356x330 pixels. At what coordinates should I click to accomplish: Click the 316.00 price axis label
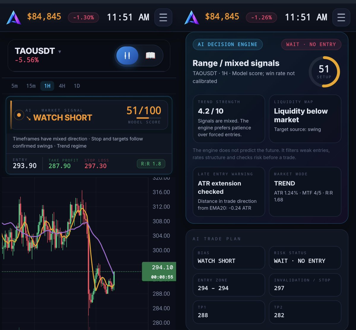click(161, 192)
